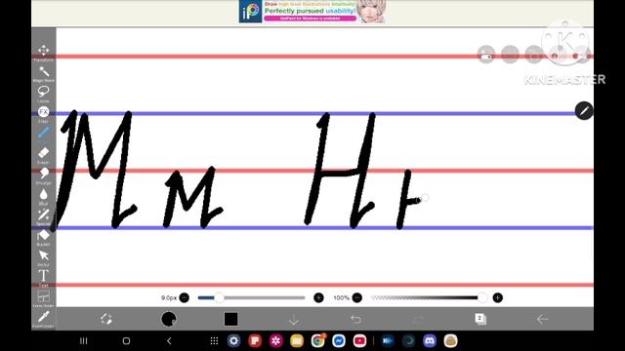Open the yellow folder app in taskbar
The image size is (625, 351).
coord(297,341)
